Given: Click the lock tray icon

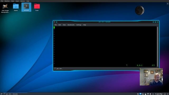Looking at the screenshot, I should (145, 94).
